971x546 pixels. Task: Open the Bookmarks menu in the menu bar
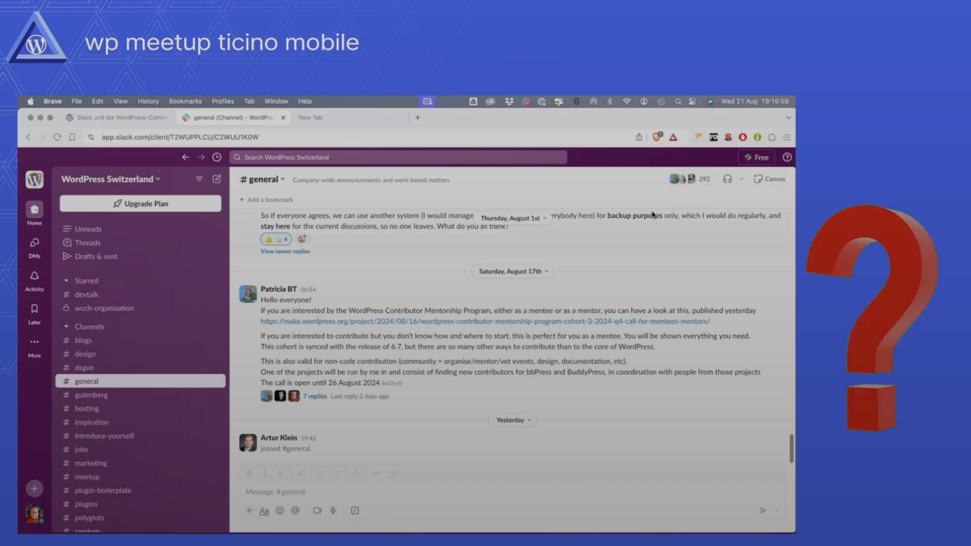coord(185,101)
